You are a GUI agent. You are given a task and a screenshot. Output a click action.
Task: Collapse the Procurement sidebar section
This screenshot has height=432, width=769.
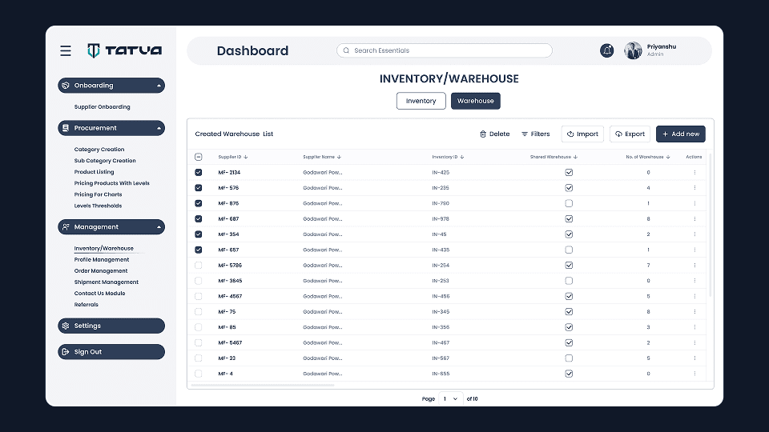pos(159,128)
